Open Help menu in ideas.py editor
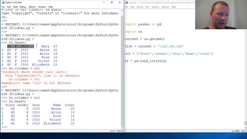 pyautogui.click(x=174, y=7)
